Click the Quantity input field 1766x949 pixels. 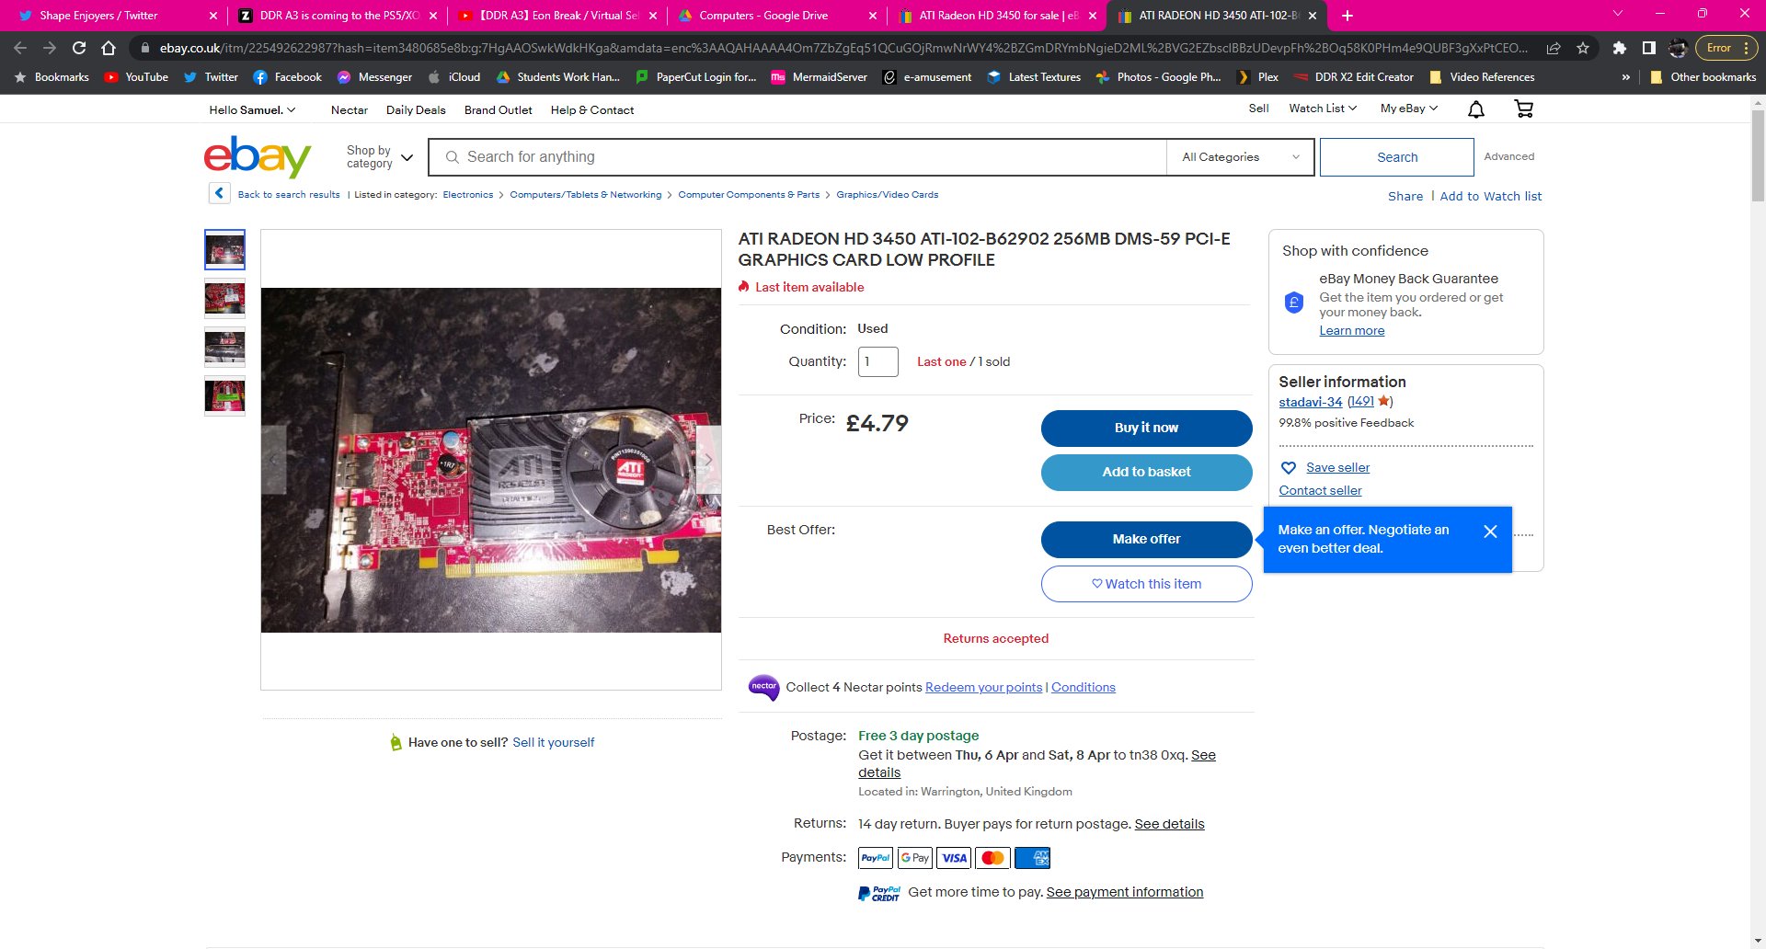pyautogui.click(x=877, y=361)
